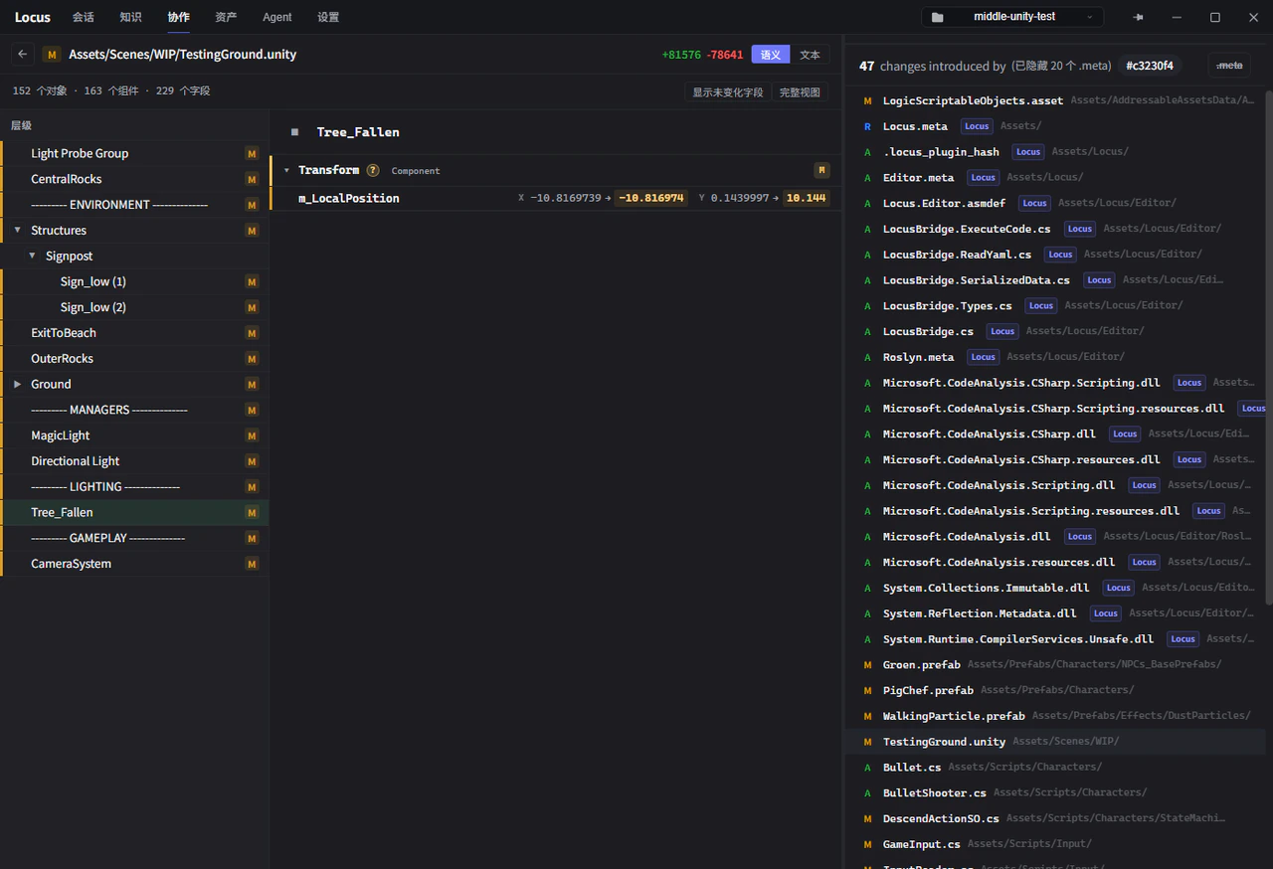This screenshot has height=869, width=1273.
Task: Collapse the Transform component section
Action: pos(286,170)
